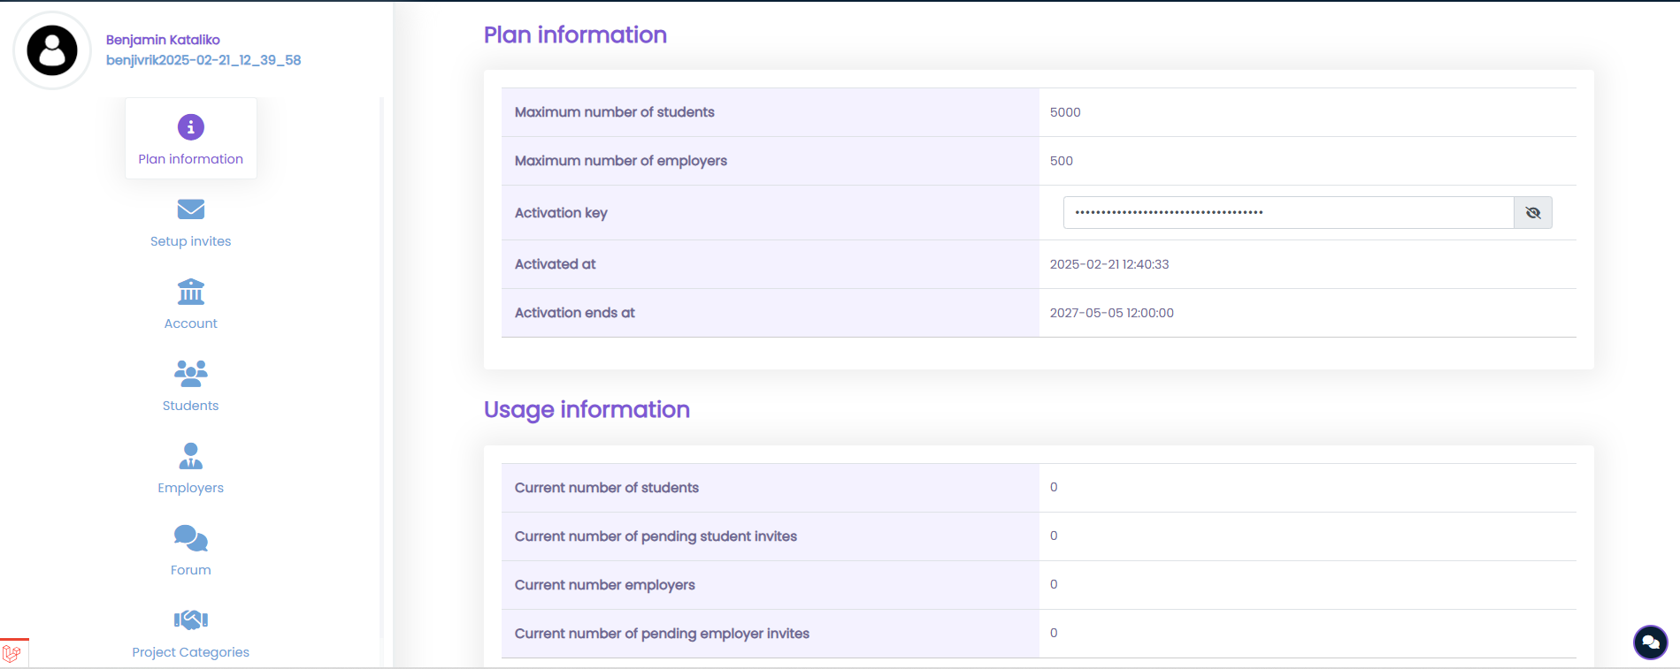The width and height of the screenshot is (1680, 669).
Task: Click the Forum speech bubbles icon
Action: click(x=191, y=538)
